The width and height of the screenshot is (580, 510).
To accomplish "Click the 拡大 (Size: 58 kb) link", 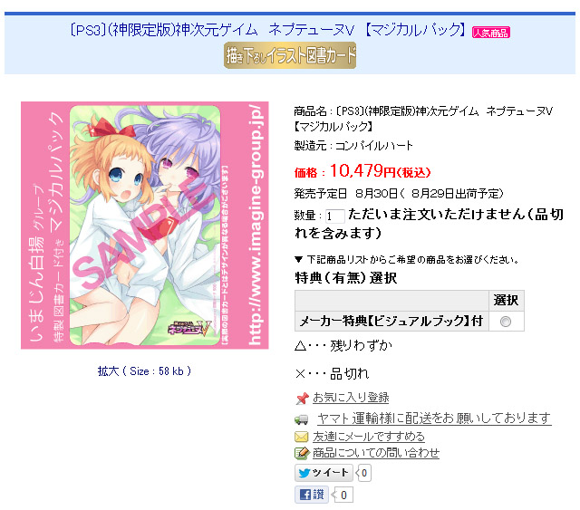I will click(144, 370).
